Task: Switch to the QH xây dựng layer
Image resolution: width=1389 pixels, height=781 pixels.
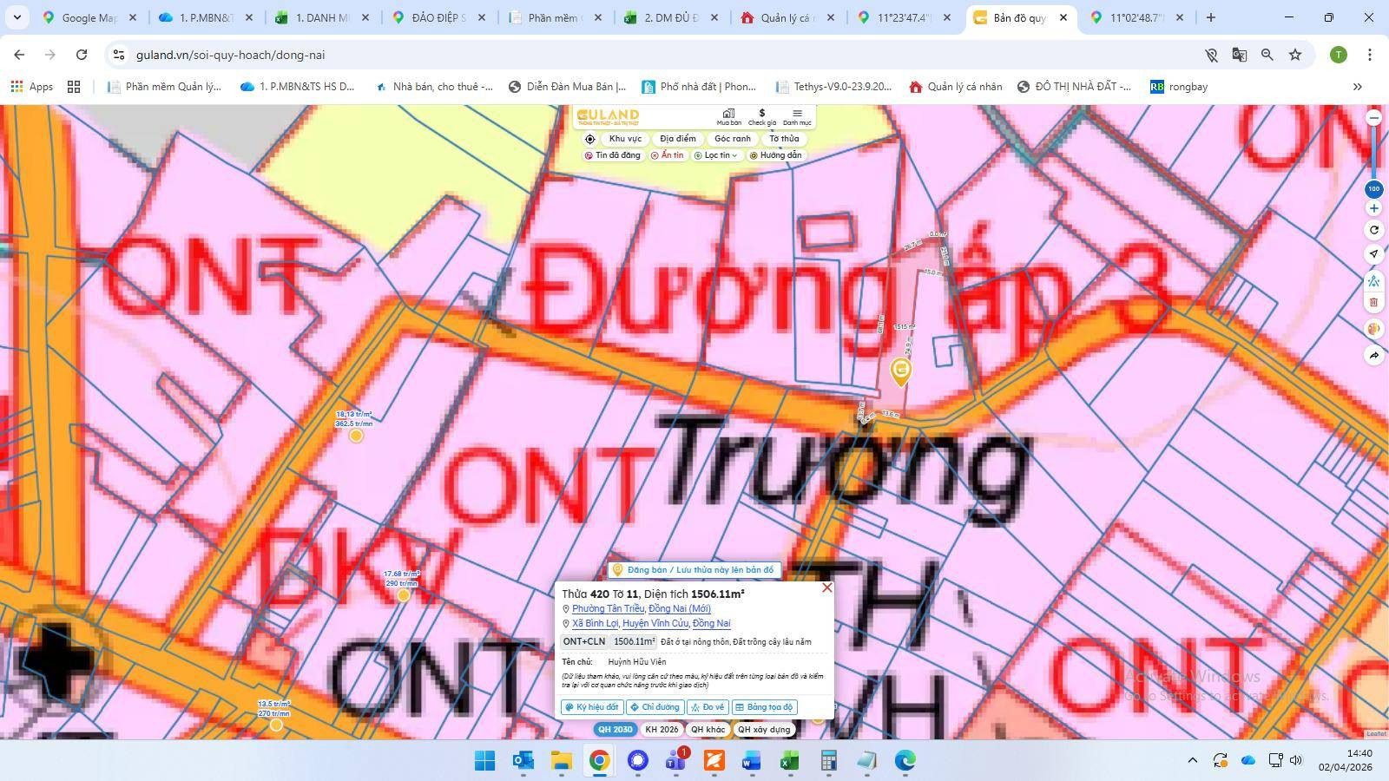Action: click(764, 730)
